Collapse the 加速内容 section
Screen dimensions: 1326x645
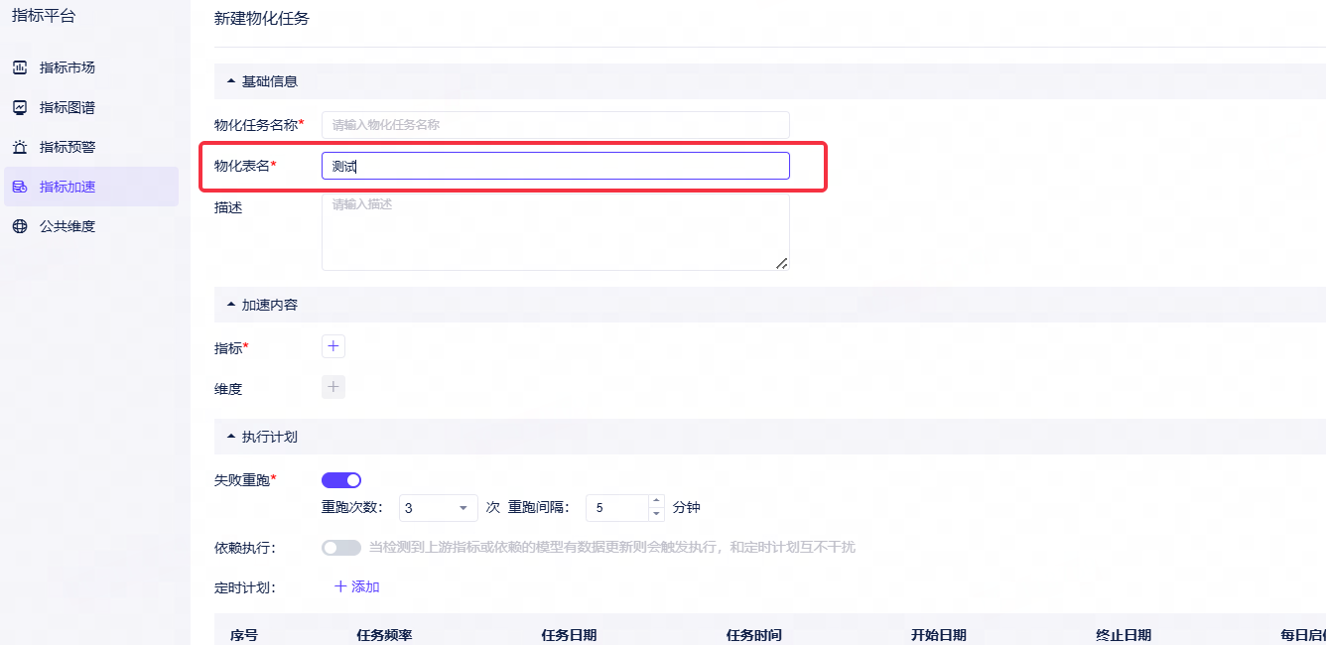click(232, 305)
